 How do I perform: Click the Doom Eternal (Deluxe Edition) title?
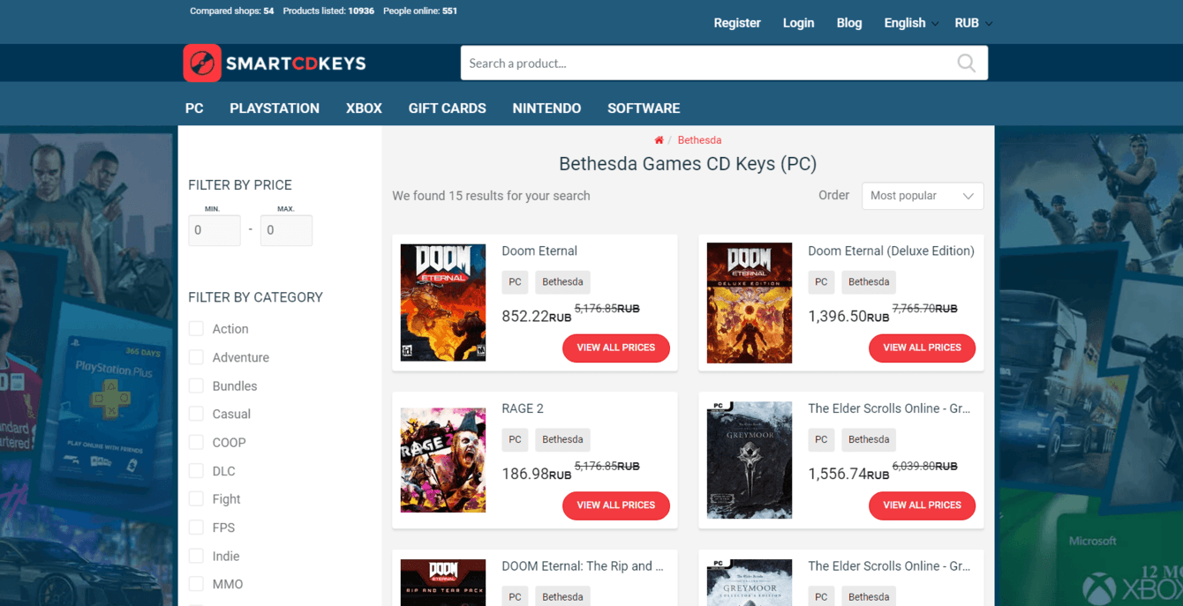pos(891,251)
